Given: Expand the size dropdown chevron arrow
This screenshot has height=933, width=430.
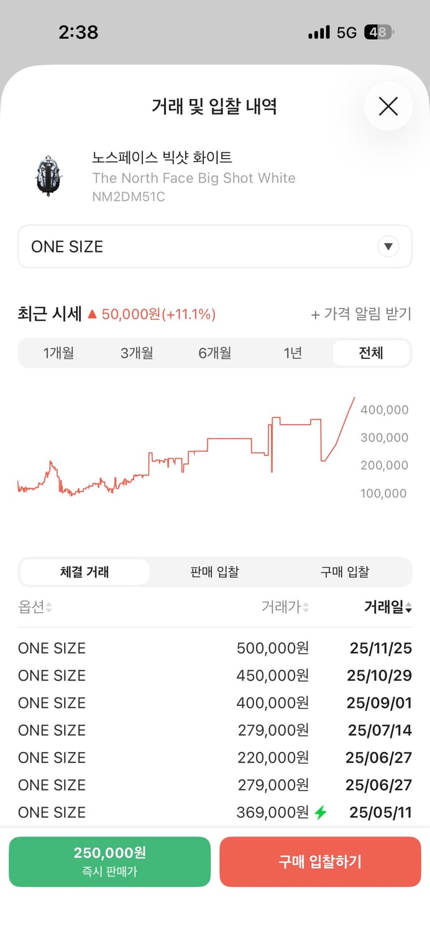Looking at the screenshot, I should click(388, 246).
